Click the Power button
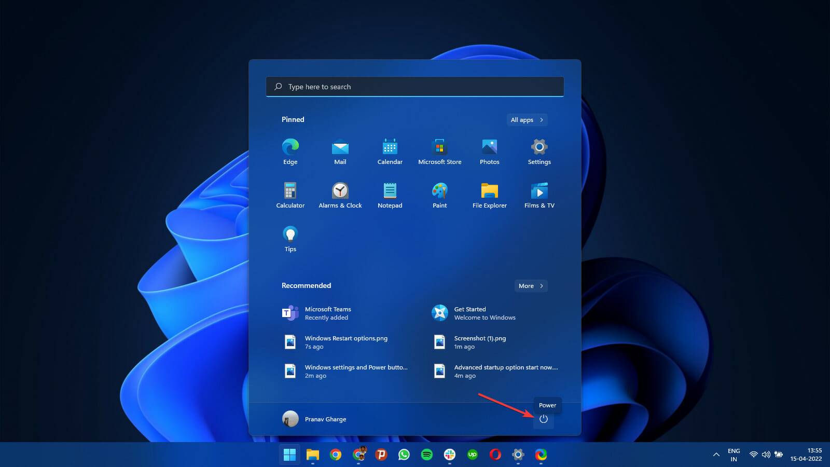830x467 pixels. click(x=544, y=420)
